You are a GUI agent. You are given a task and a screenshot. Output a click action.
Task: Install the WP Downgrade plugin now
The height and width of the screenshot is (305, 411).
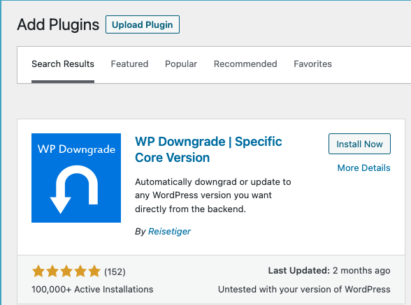click(359, 144)
